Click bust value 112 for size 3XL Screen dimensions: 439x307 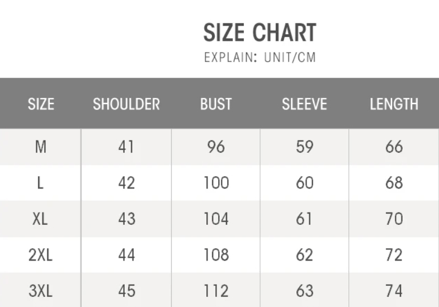[x=216, y=291]
